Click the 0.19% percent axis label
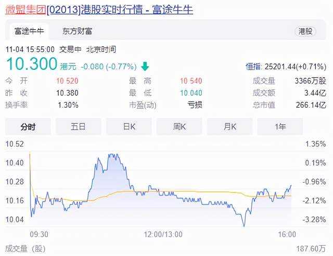The width and height of the screenshot is (333, 256). pyautogui.click(x=316, y=163)
